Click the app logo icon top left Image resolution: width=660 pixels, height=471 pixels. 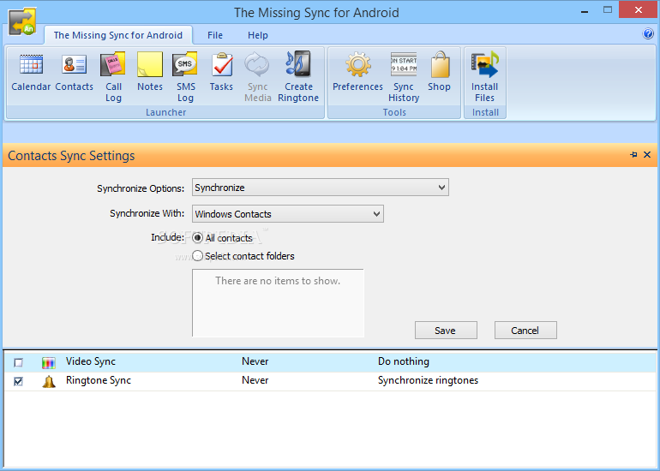[x=22, y=21]
